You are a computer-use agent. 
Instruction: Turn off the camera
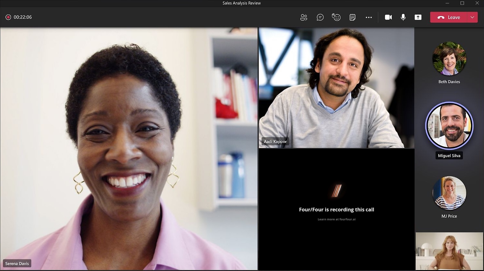coord(388,17)
